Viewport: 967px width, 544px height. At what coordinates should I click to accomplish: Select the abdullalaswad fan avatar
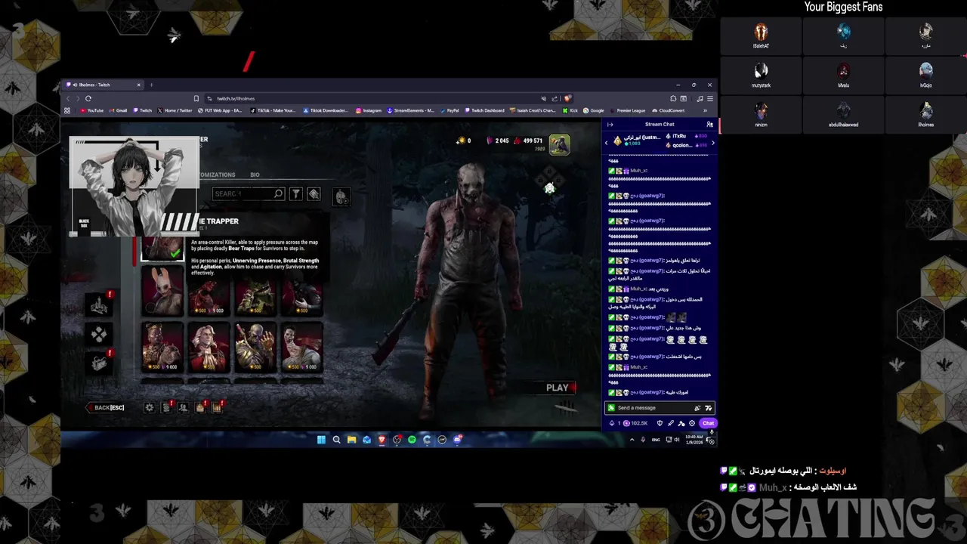(843, 110)
